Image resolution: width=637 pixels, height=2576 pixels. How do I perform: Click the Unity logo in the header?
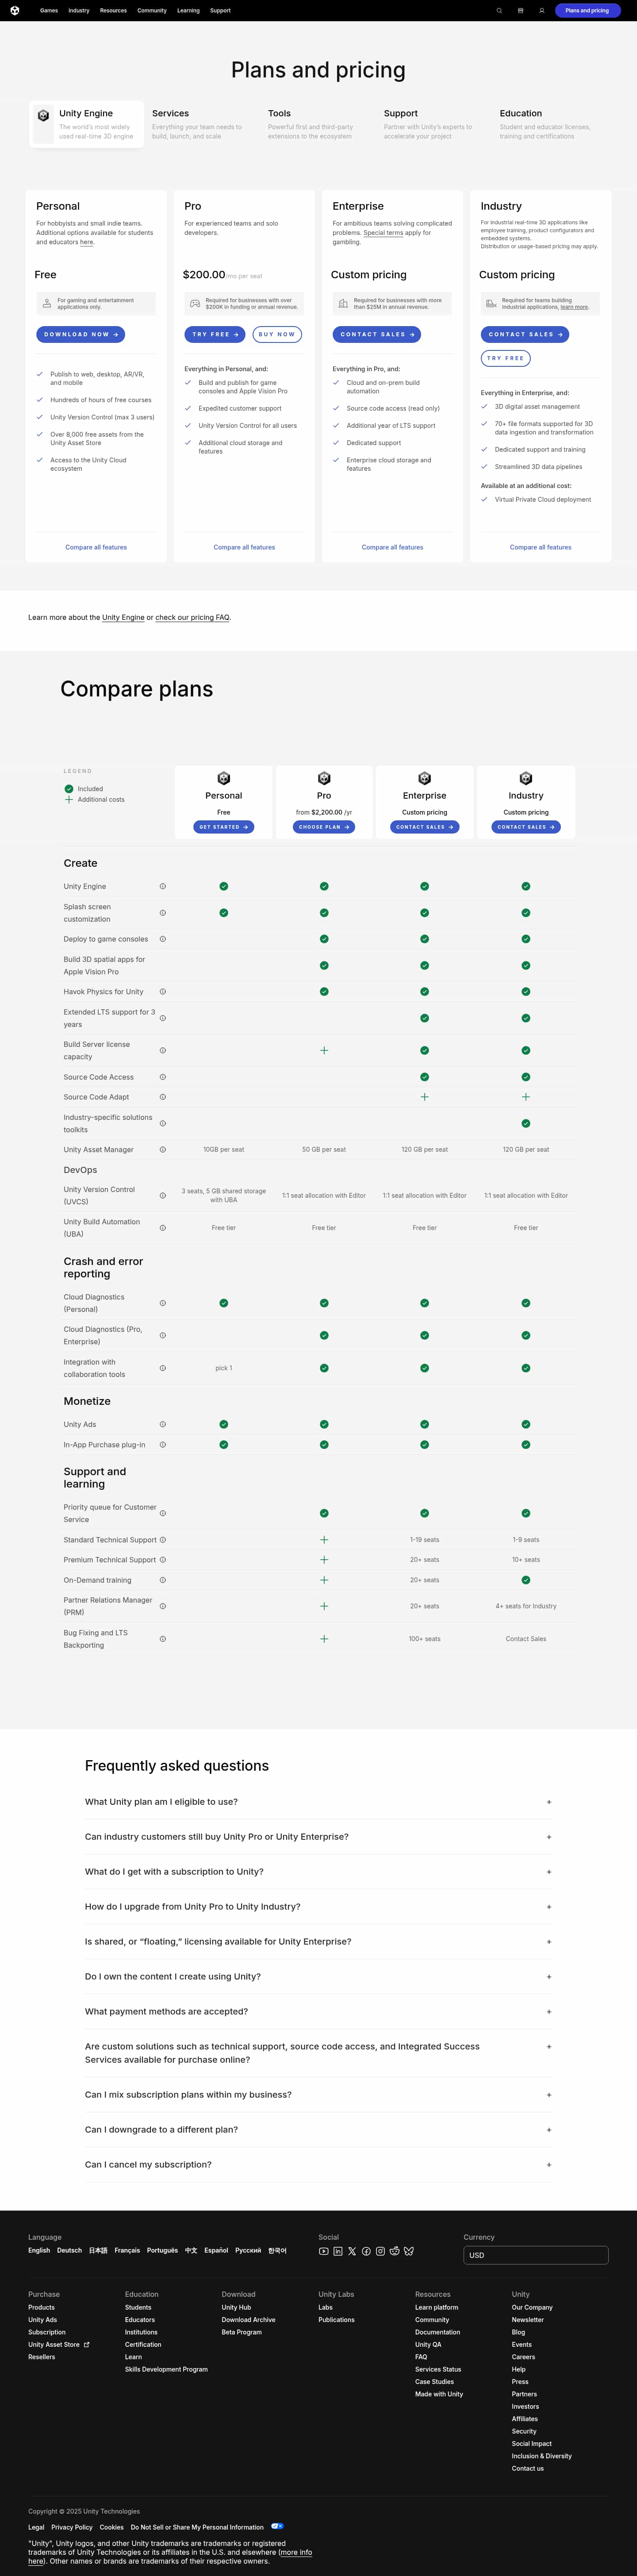pyautogui.click(x=15, y=11)
